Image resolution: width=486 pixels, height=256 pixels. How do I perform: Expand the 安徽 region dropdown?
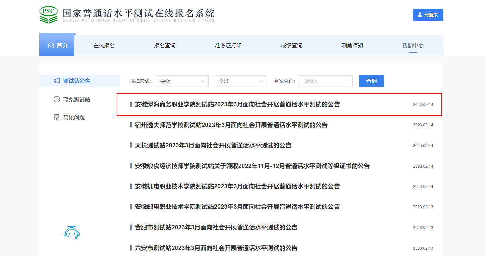click(x=182, y=81)
